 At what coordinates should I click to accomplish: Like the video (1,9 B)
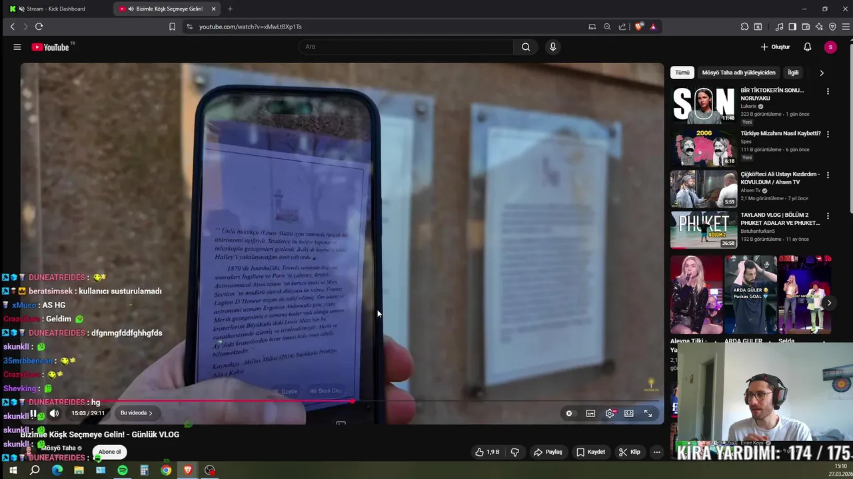point(487,452)
